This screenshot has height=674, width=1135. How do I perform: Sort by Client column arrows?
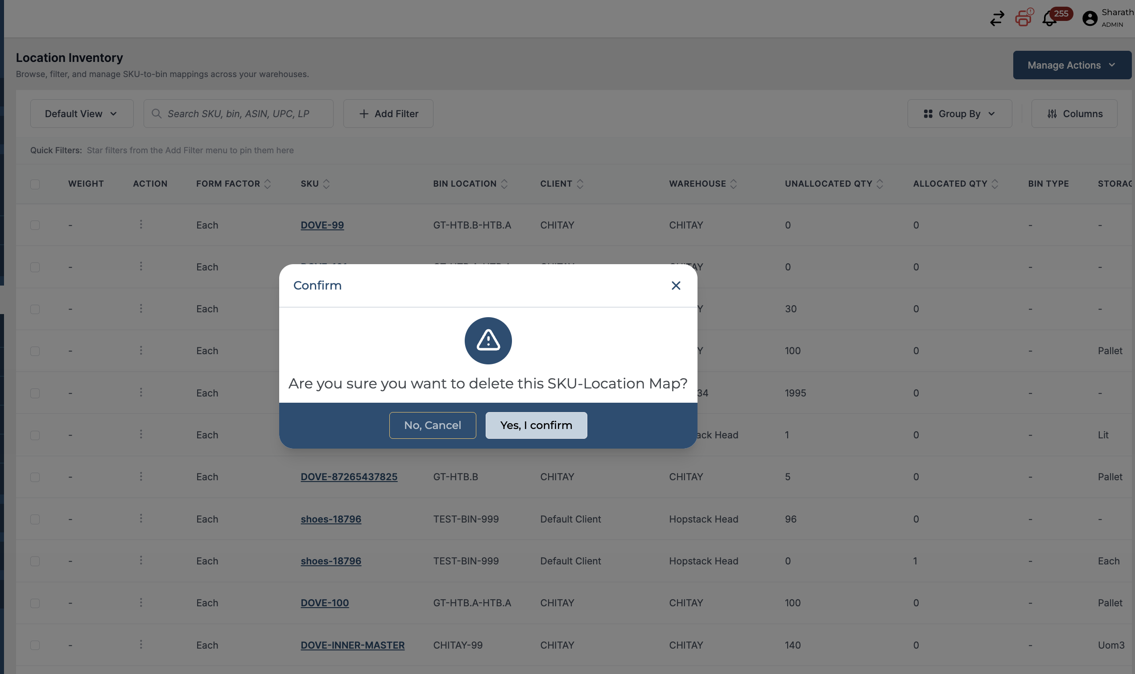click(580, 184)
